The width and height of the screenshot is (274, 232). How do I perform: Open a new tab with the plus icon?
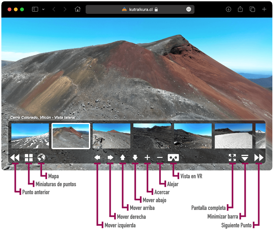pos(264,9)
